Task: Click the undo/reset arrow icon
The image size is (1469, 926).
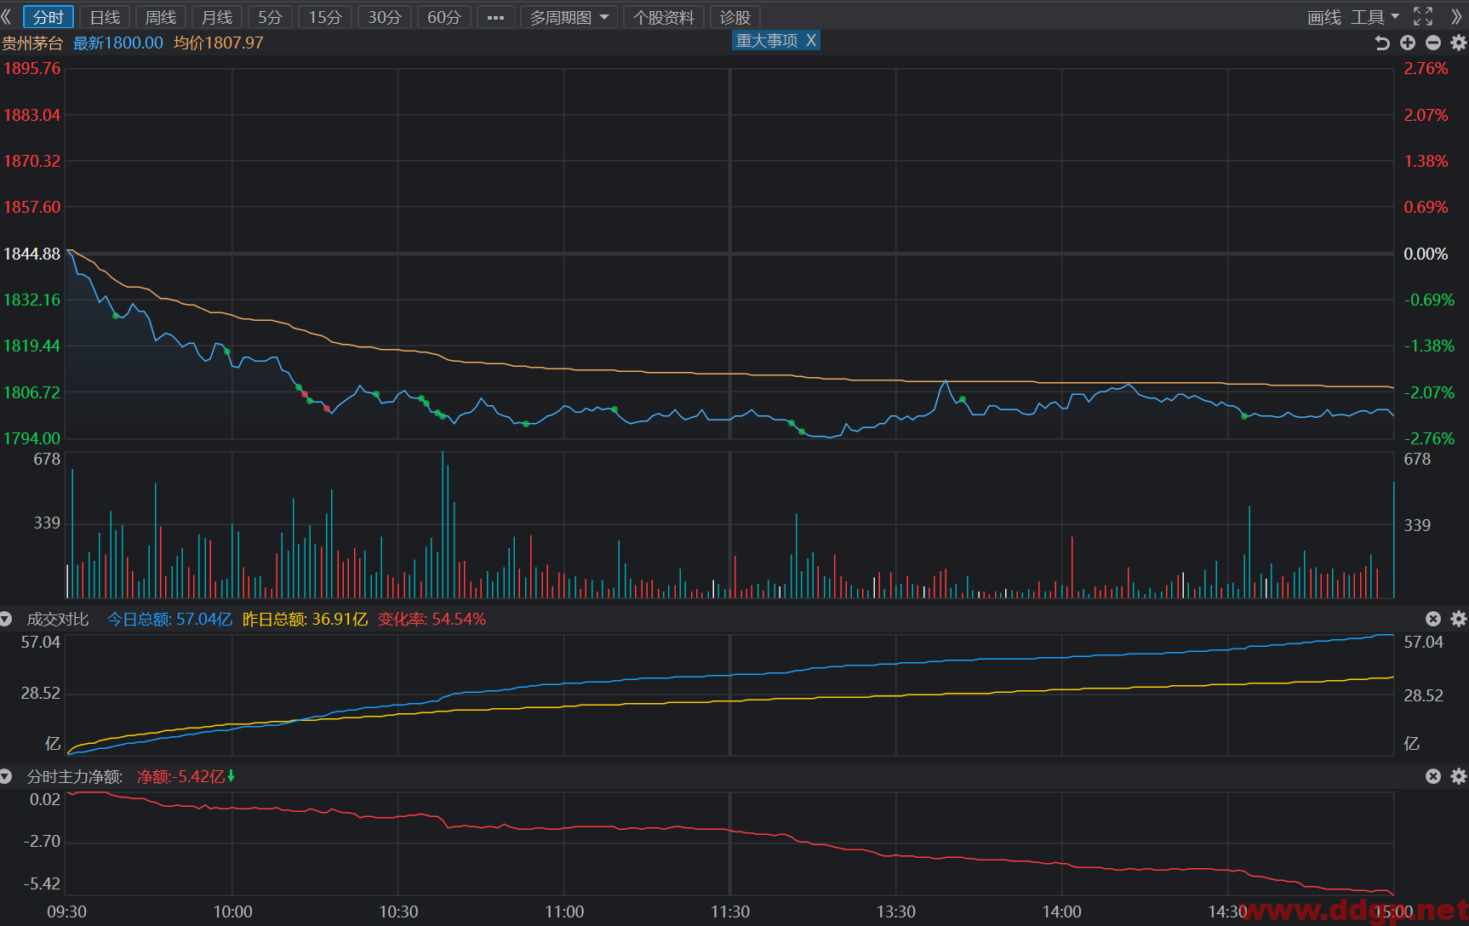Action: coord(1382,43)
